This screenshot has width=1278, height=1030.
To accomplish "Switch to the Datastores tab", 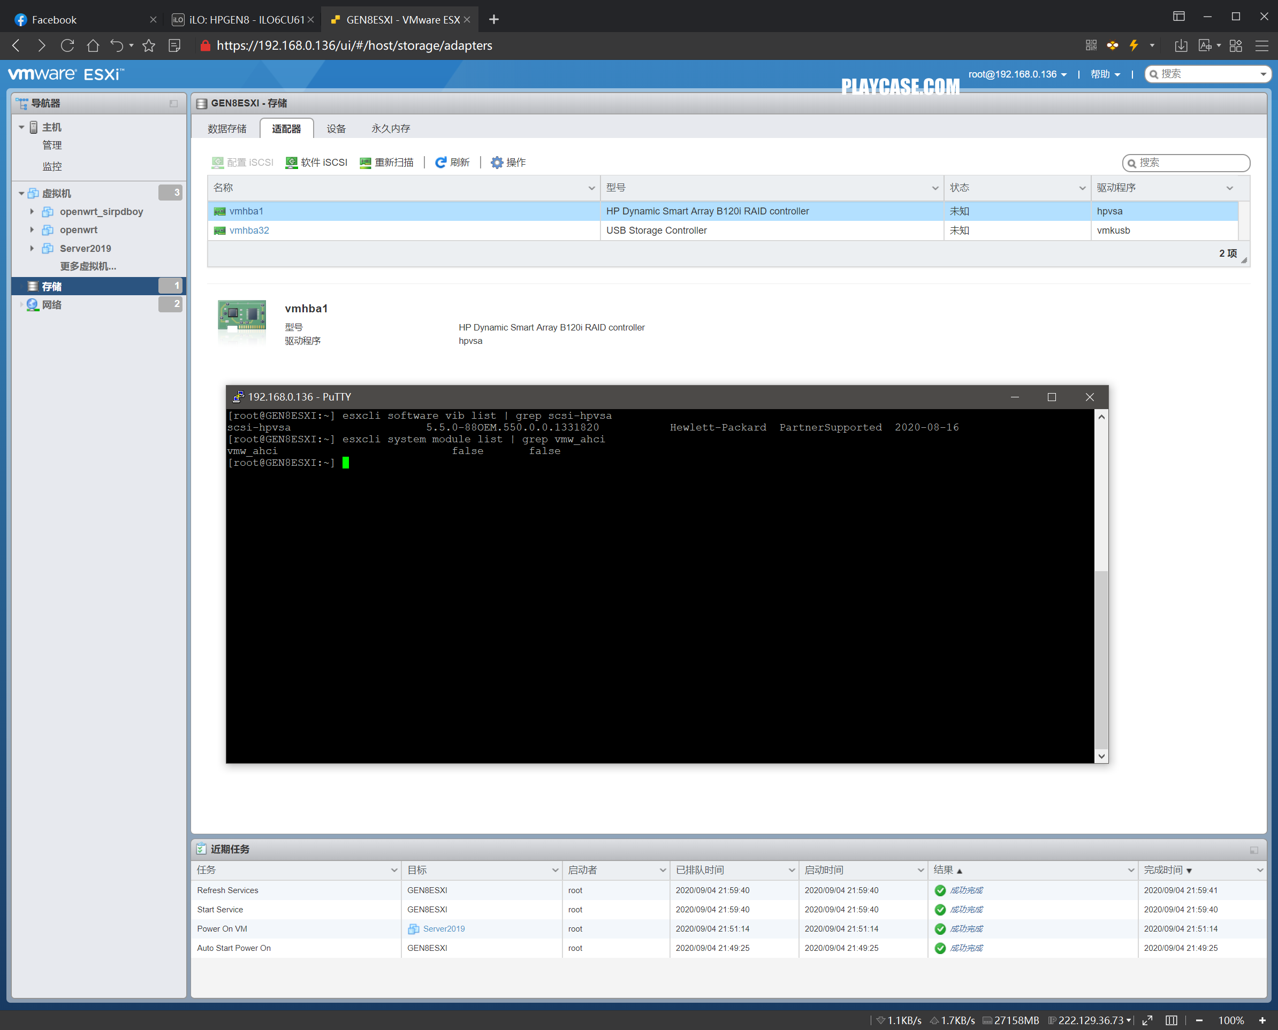I will click(227, 129).
